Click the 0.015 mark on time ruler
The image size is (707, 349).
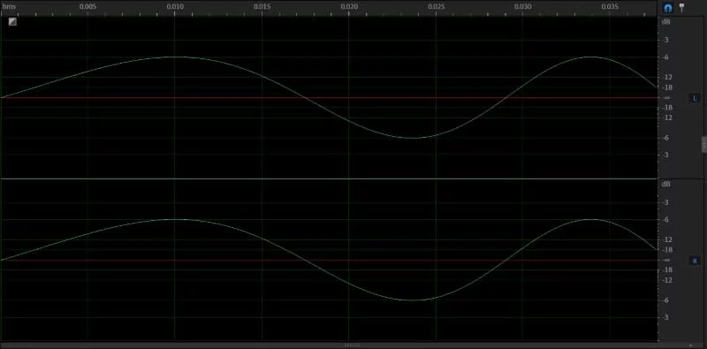coord(262,7)
